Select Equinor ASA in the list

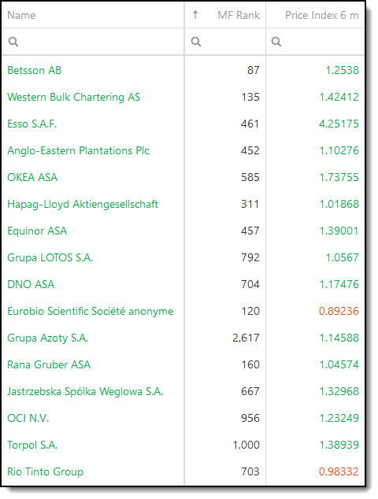click(x=37, y=231)
